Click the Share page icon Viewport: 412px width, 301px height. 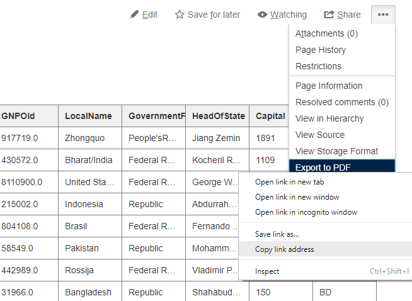pos(329,14)
